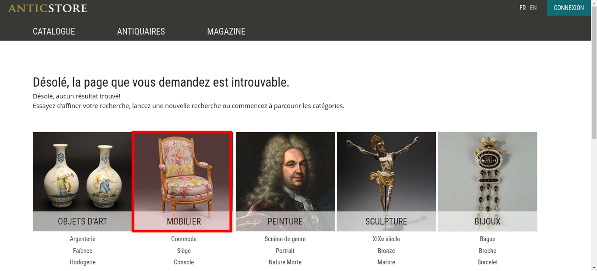
Task: Switch language to FR
Action: point(522,8)
